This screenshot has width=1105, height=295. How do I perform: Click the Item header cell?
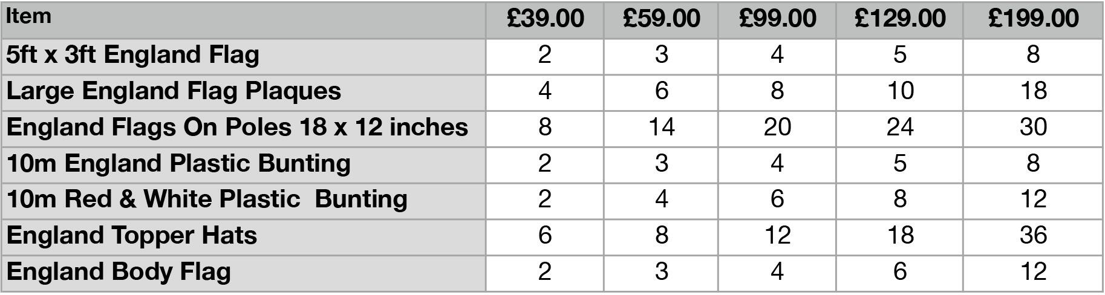coord(243,21)
